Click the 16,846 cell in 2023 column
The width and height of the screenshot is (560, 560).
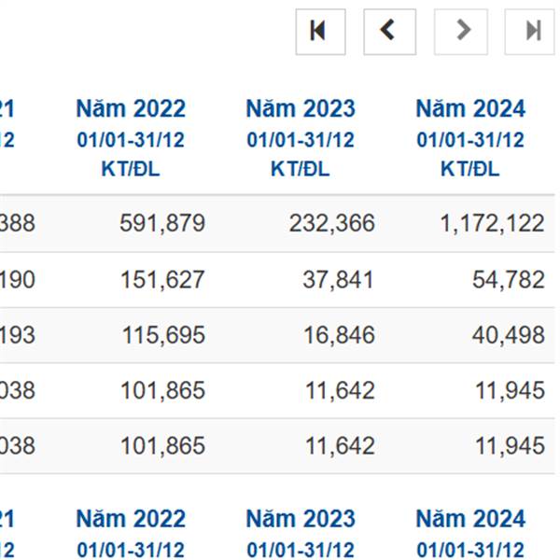[x=339, y=335]
